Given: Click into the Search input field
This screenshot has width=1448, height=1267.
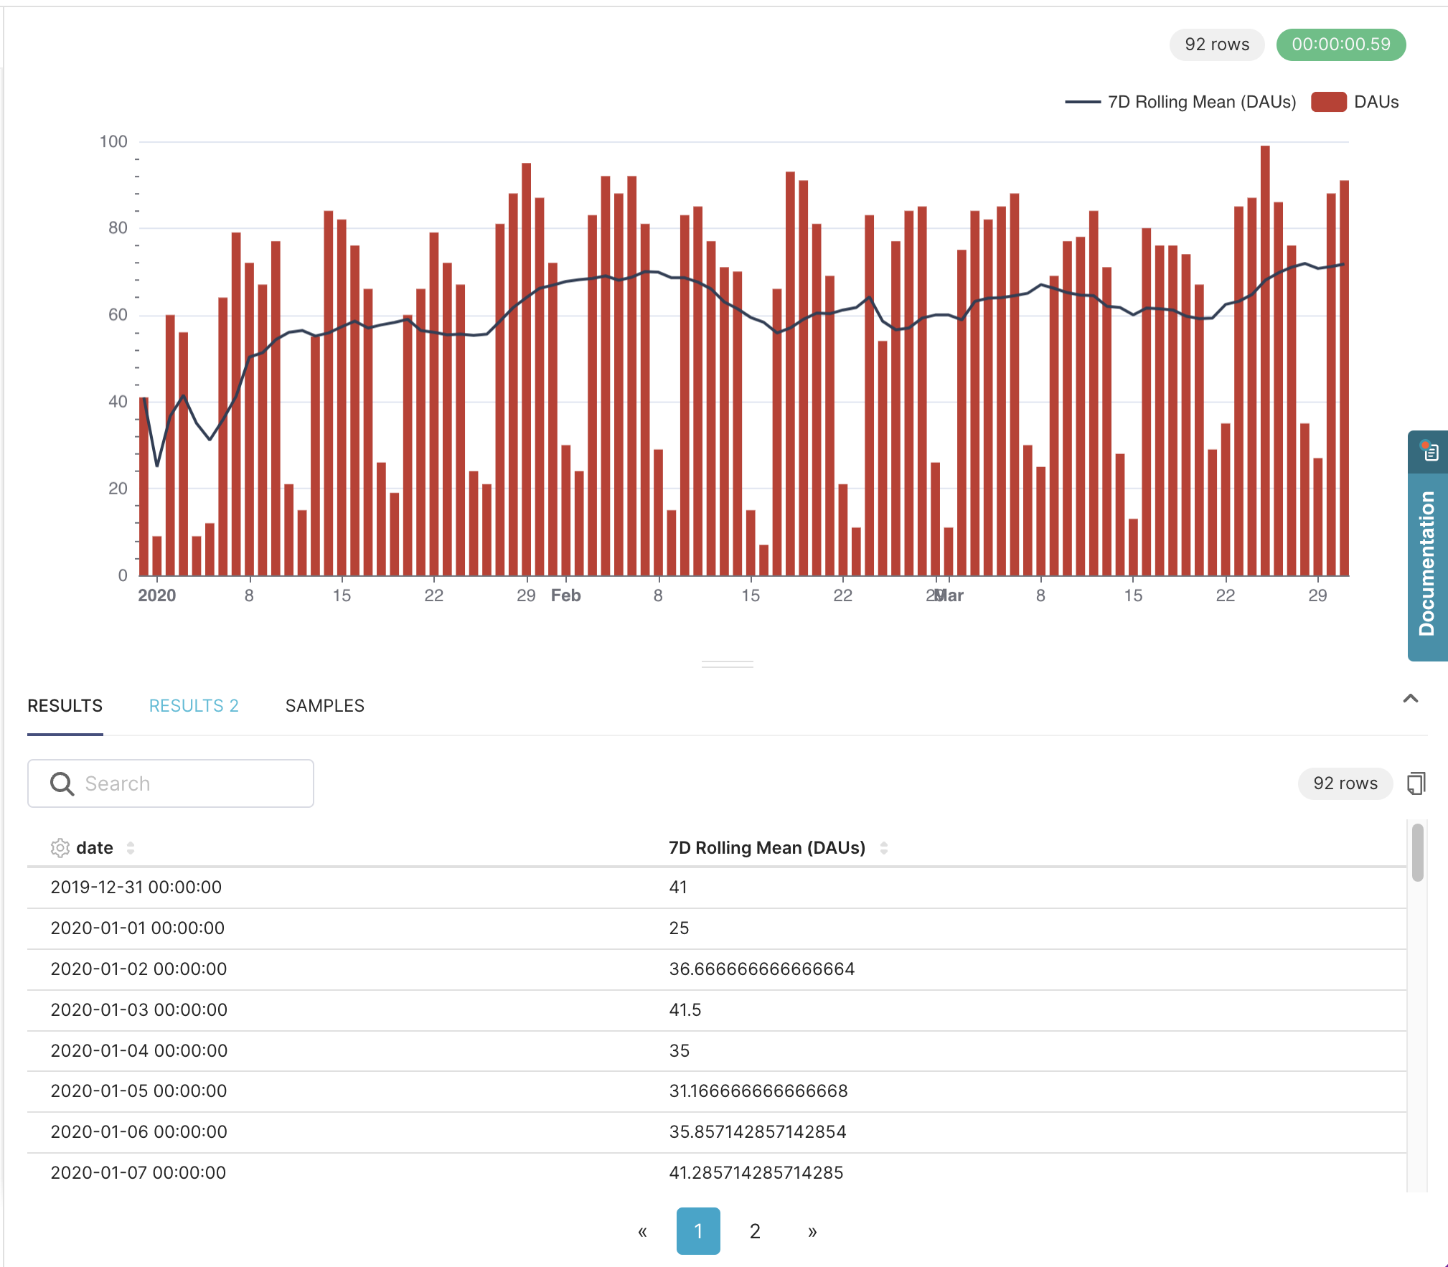Looking at the screenshot, I should click(x=187, y=783).
